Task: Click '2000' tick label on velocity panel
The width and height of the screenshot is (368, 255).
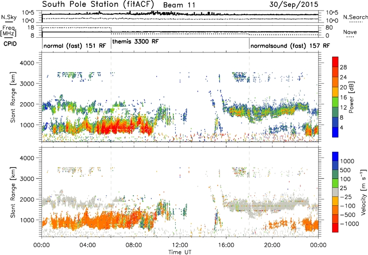Action: pyautogui.click(x=27, y=199)
